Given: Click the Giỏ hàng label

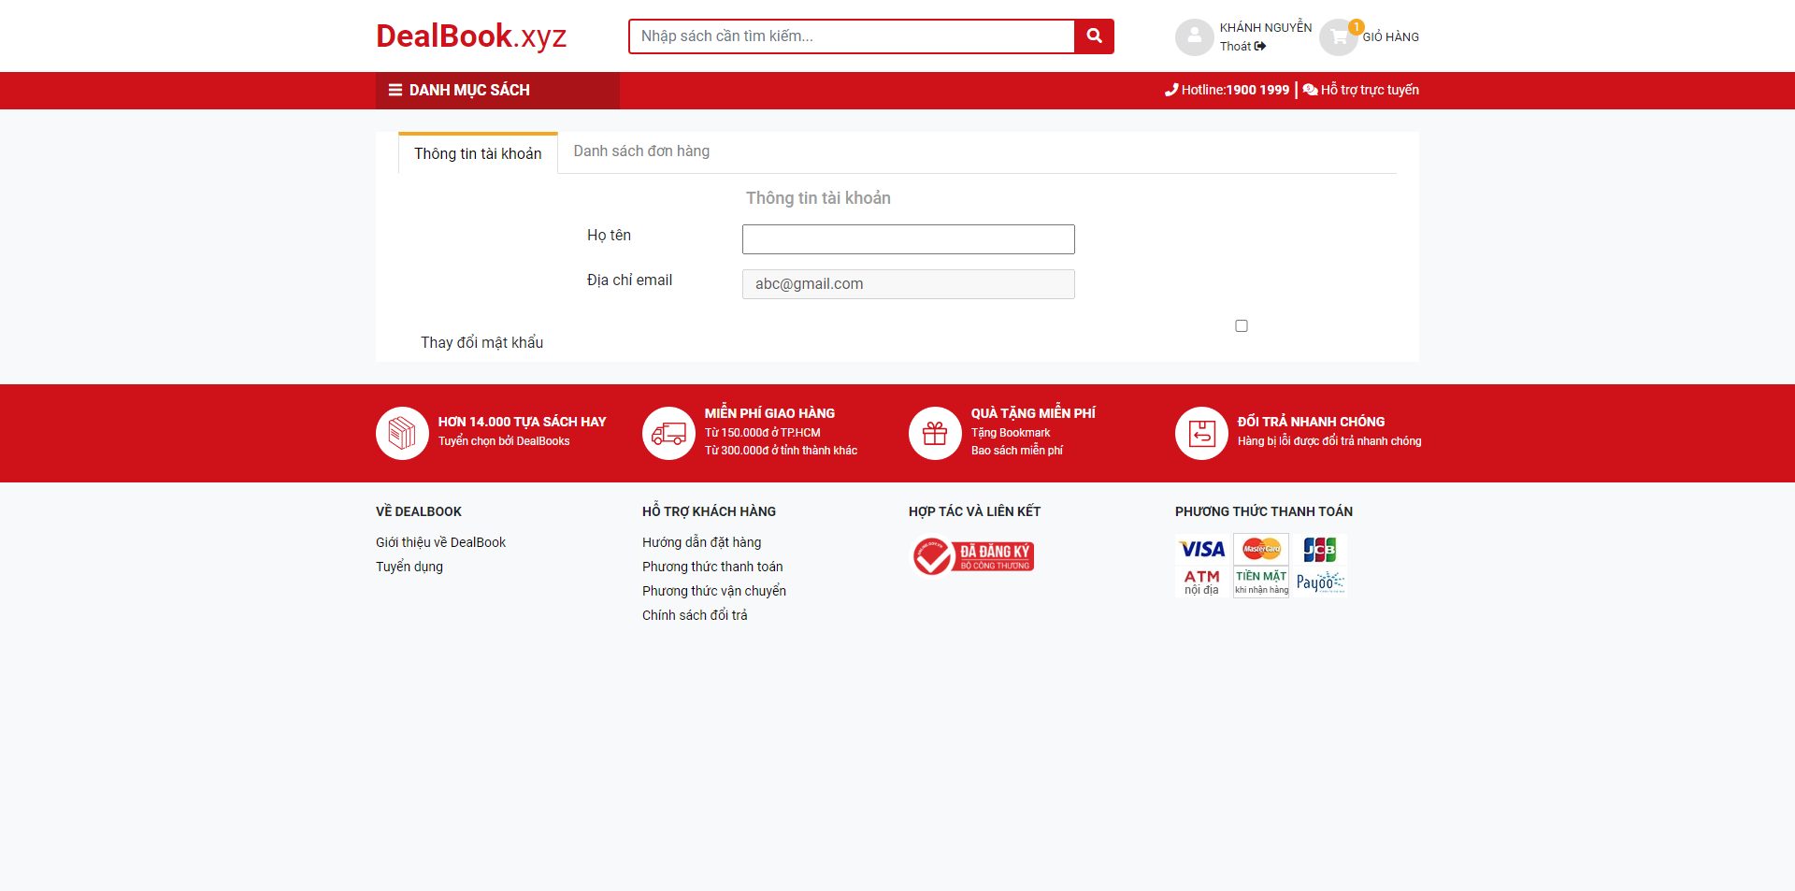Looking at the screenshot, I should click(1390, 37).
